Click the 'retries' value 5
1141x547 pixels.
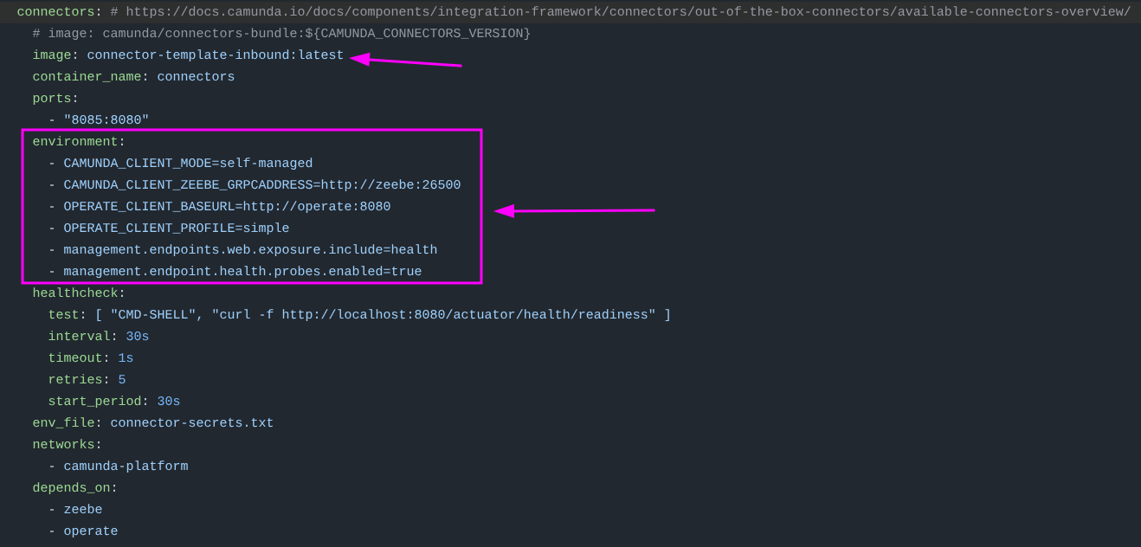coord(122,380)
